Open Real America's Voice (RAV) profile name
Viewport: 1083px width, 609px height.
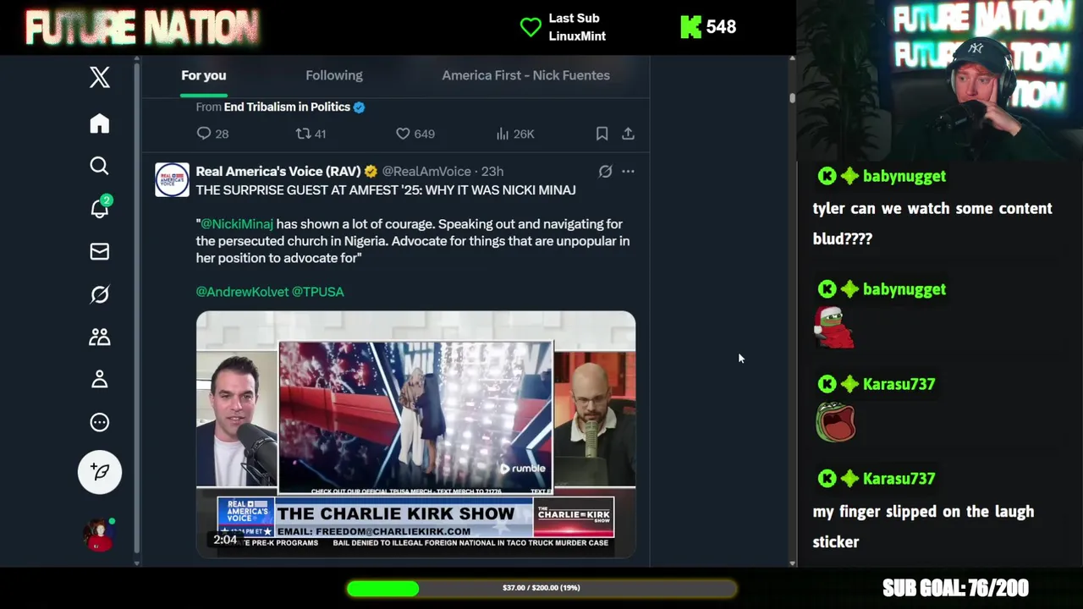[278, 171]
